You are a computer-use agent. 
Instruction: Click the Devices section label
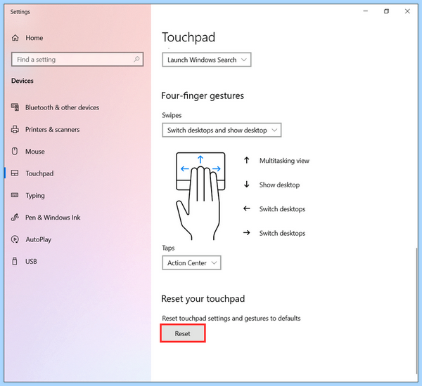pyautogui.click(x=23, y=81)
